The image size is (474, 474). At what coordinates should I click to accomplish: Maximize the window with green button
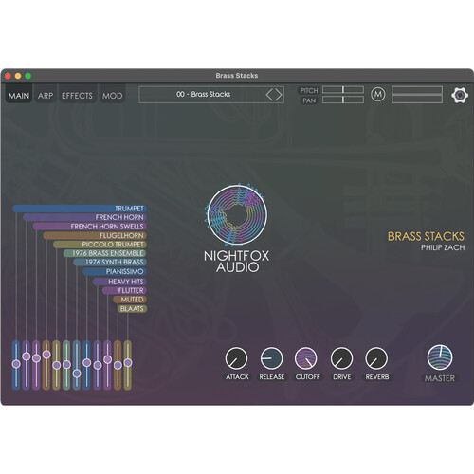click(28, 76)
